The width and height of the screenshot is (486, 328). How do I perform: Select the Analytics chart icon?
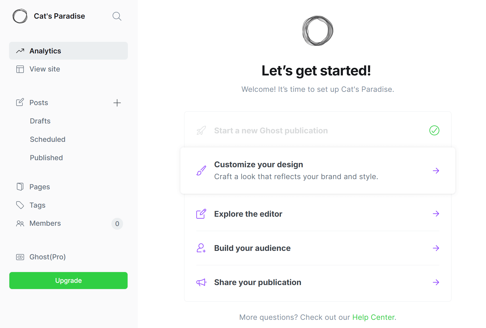click(x=20, y=51)
